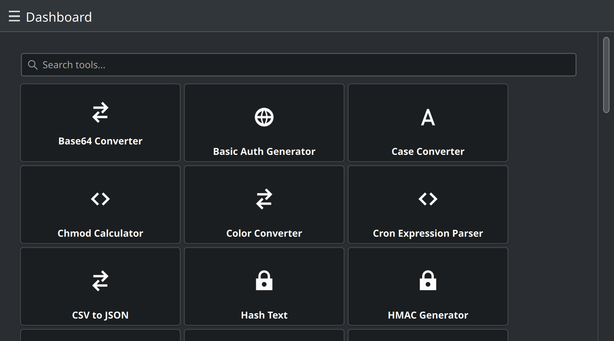Open Cron Expression Parser via its label
This screenshot has width=614, height=341.
[x=428, y=233]
